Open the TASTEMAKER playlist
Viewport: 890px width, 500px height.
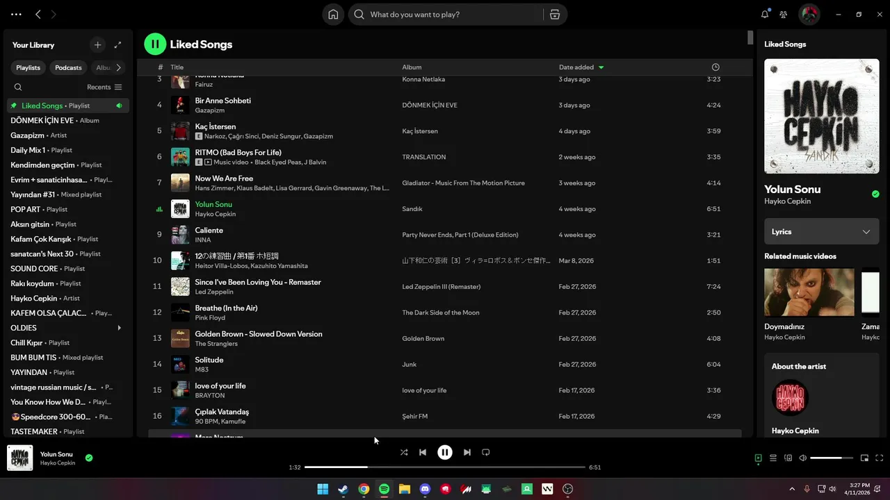(67, 431)
